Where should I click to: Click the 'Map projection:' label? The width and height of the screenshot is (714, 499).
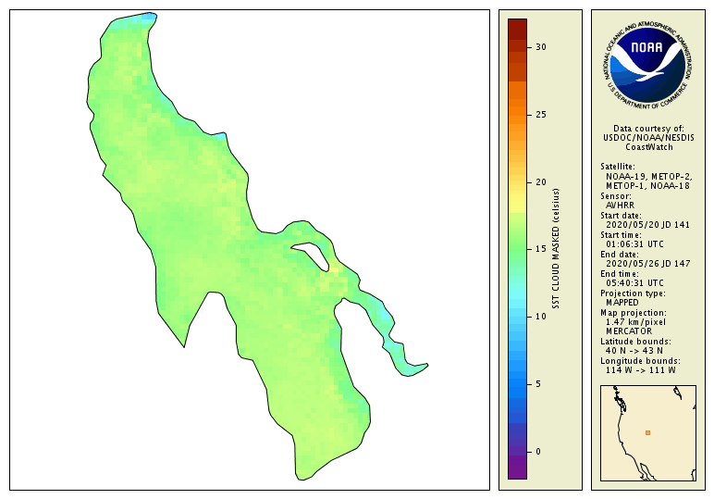(x=634, y=313)
